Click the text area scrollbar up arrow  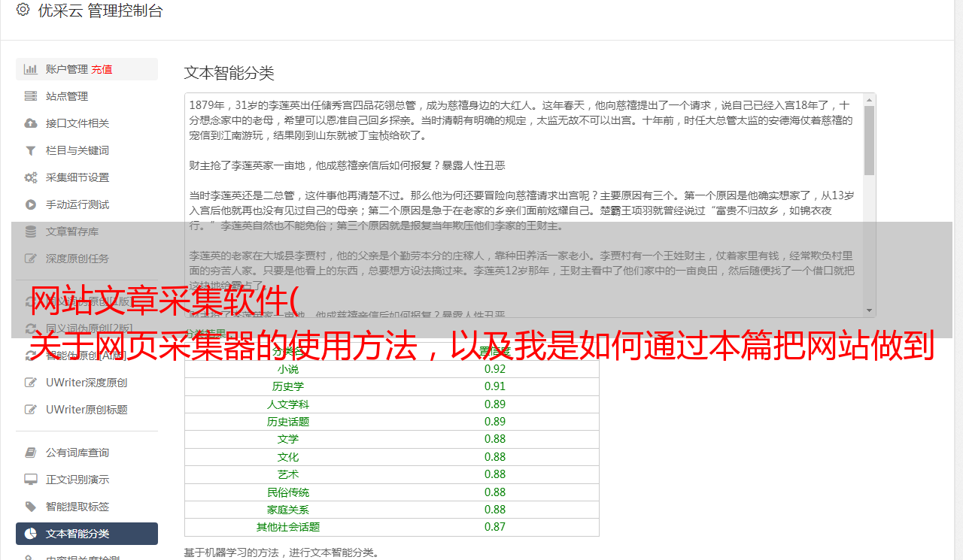coord(870,99)
